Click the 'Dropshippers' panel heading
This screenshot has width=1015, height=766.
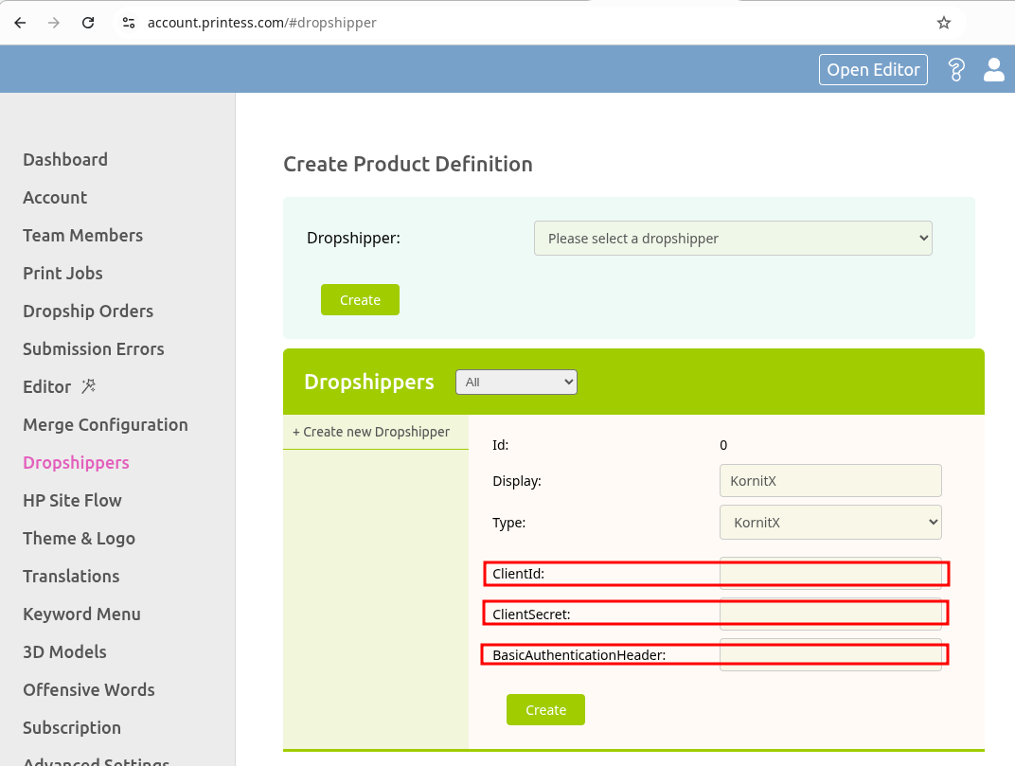click(x=369, y=382)
